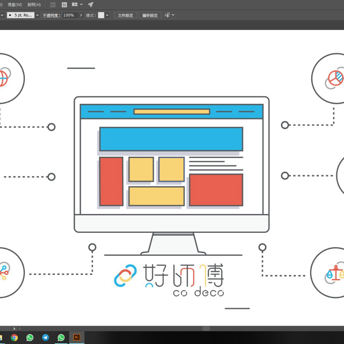Open the 說明(H) menu

point(34,5)
